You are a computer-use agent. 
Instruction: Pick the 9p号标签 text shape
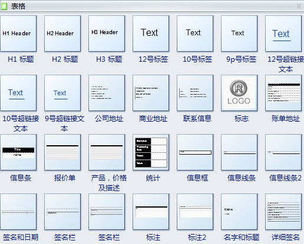239,34
